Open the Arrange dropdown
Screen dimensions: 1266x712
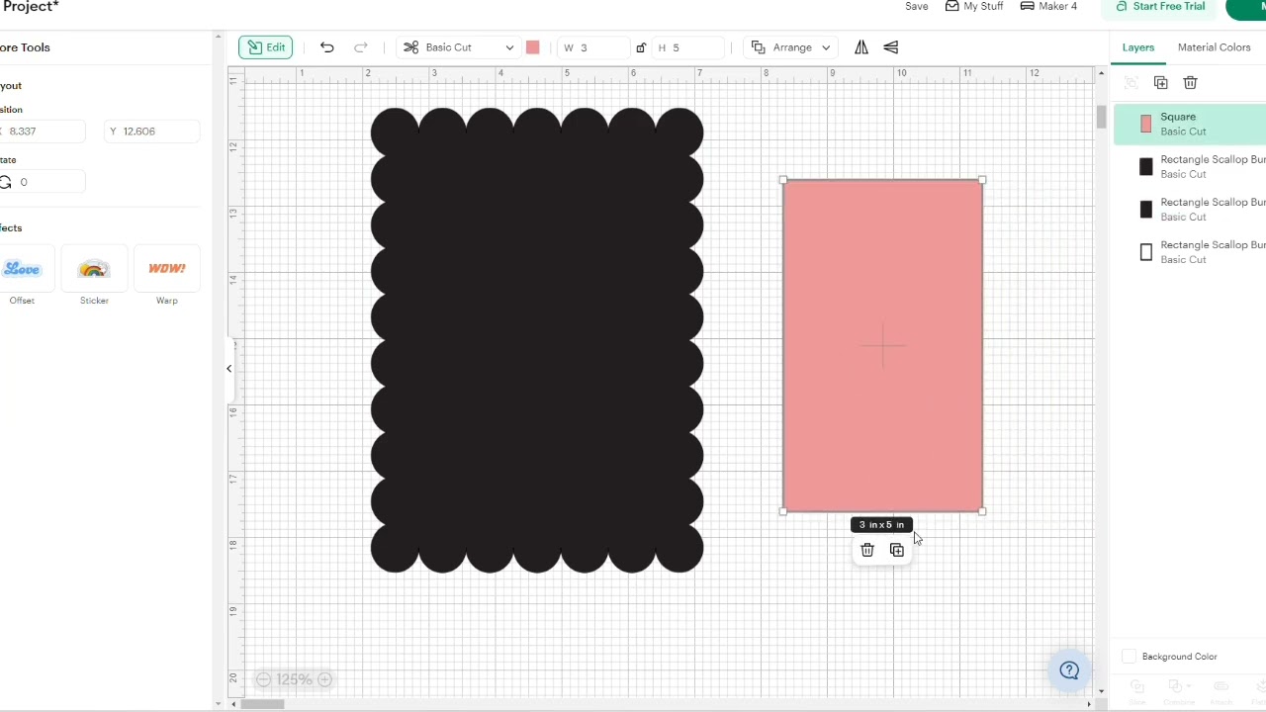(791, 47)
